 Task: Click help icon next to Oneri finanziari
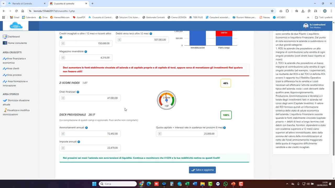78,92
